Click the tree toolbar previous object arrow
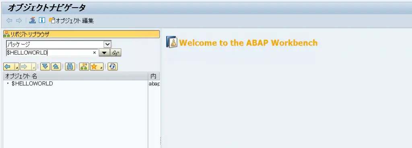 pyautogui.click(x=8, y=67)
